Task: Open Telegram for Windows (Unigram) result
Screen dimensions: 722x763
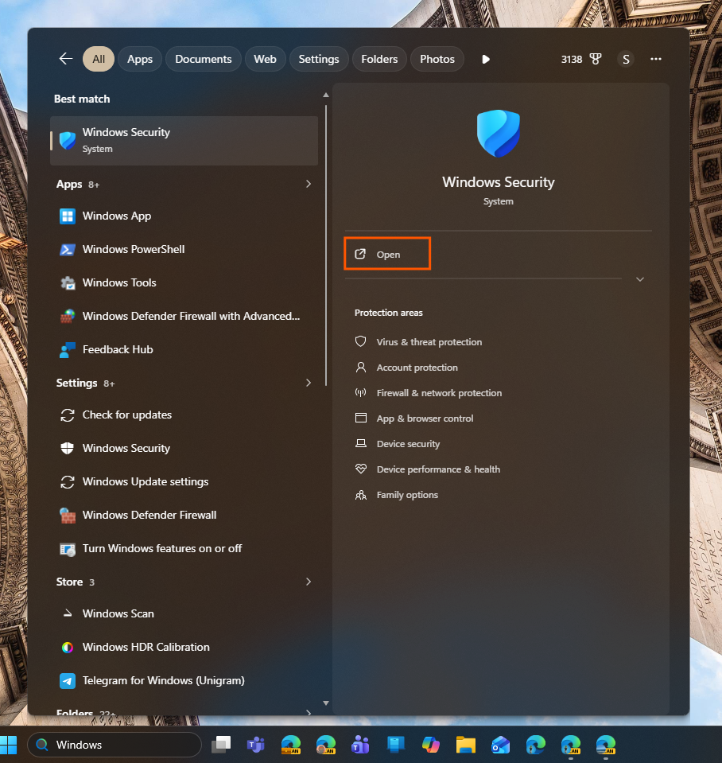Action: (x=184, y=680)
